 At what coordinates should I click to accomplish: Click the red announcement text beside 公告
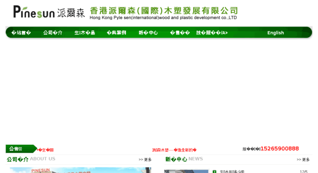click(x=46, y=150)
